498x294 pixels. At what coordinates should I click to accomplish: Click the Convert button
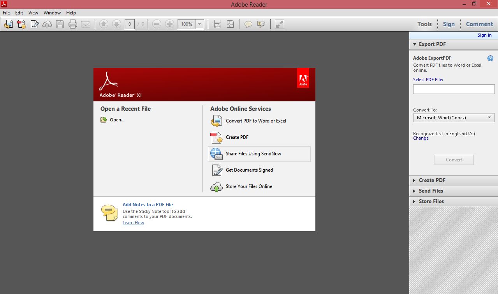tap(454, 159)
